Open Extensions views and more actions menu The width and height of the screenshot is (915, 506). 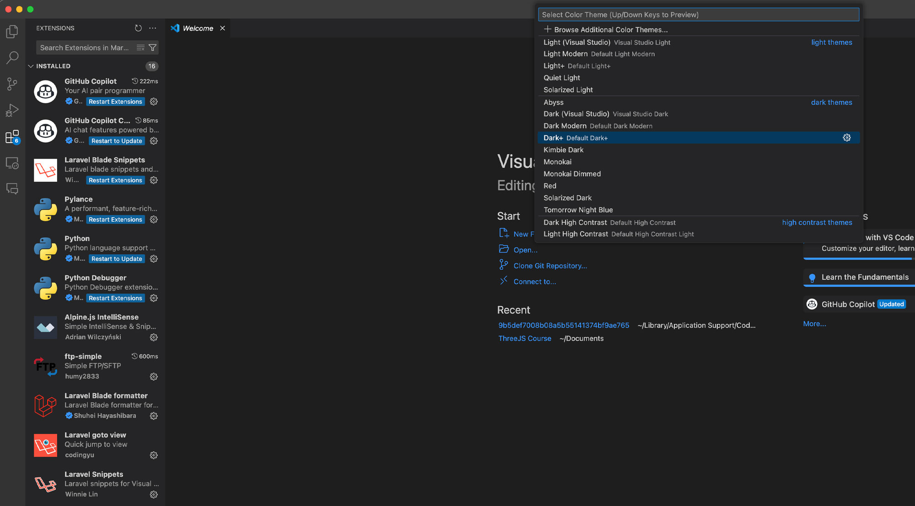[x=153, y=28]
